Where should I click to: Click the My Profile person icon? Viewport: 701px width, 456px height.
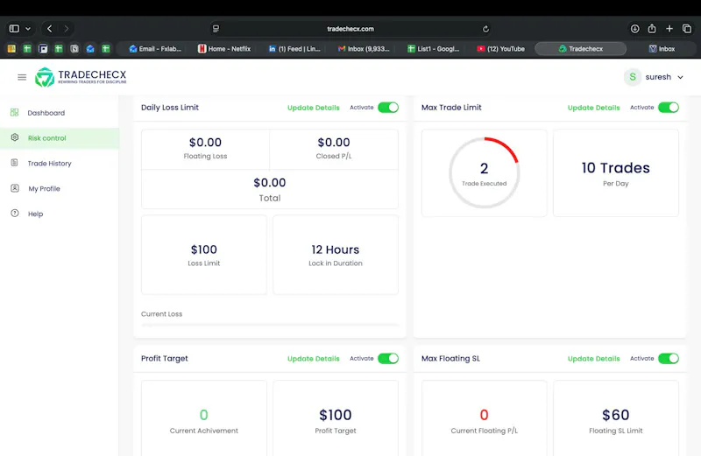[14, 188]
